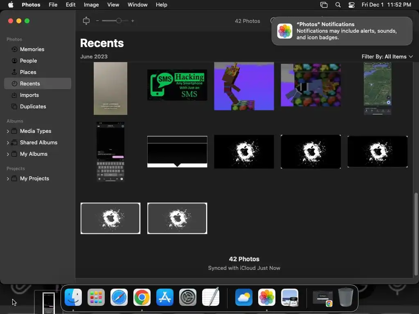Click the Stage Manager windows icon in menu bar

(324, 5)
